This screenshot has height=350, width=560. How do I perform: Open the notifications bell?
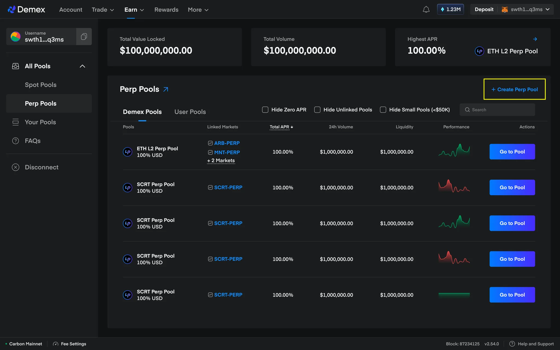click(426, 10)
